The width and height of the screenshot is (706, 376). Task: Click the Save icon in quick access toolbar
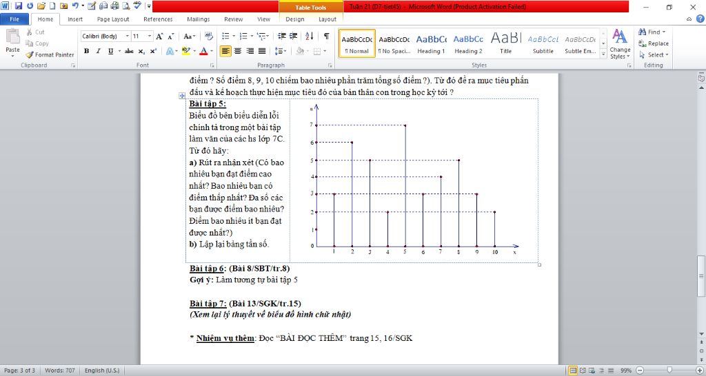(19, 6)
